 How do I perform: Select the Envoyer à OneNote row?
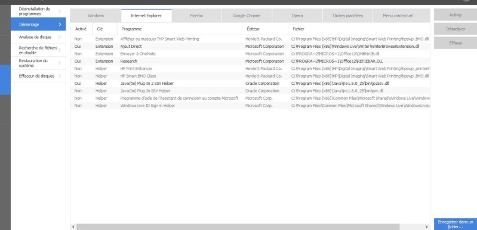pos(250,54)
